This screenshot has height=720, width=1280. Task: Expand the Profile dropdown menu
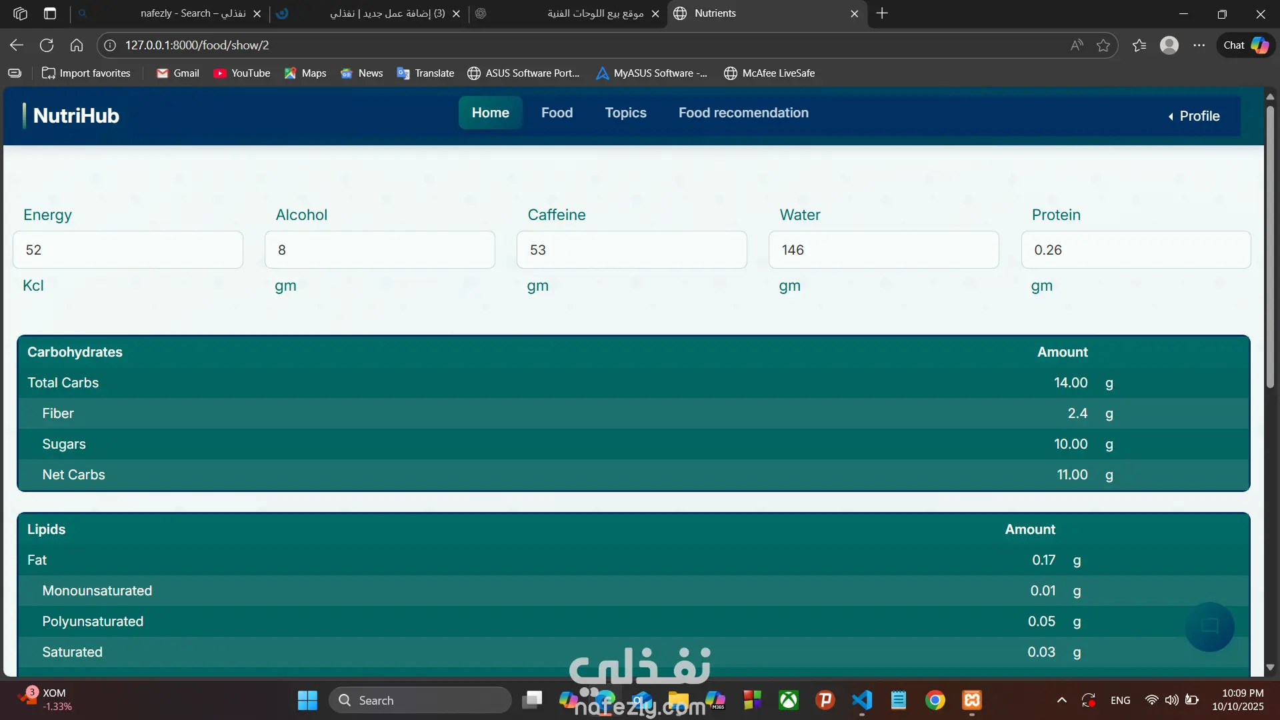click(1193, 116)
